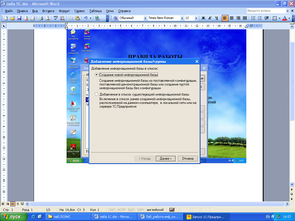Image resolution: width=295 pixels, height=221 pixels.
Task: Switch to 'лаб.ПОЭИС' folder in taskbar
Action: [68, 217]
